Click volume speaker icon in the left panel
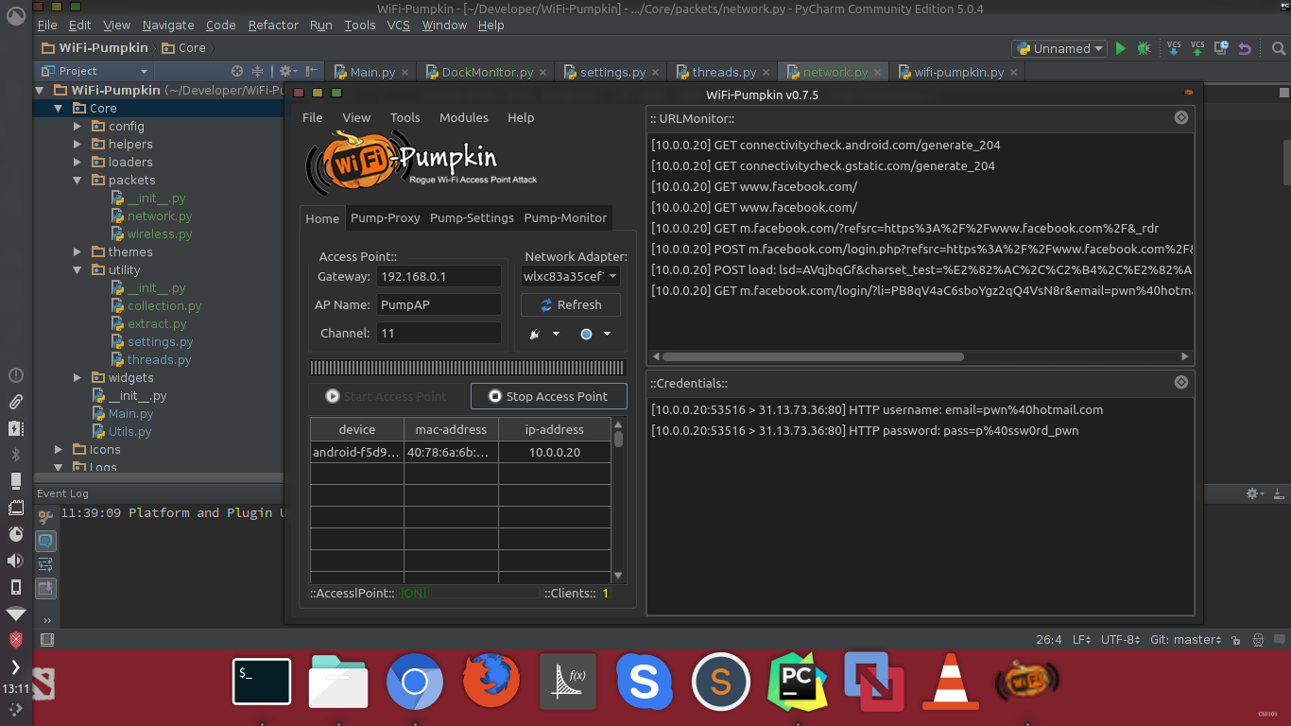The width and height of the screenshot is (1291, 726). [x=15, y=561]
